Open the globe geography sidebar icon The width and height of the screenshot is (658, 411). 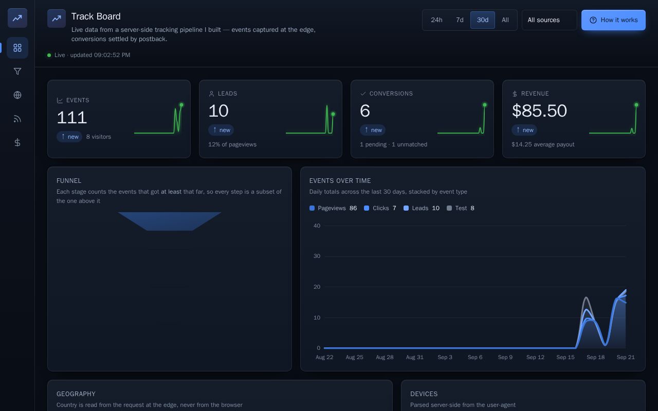(17, 95)
